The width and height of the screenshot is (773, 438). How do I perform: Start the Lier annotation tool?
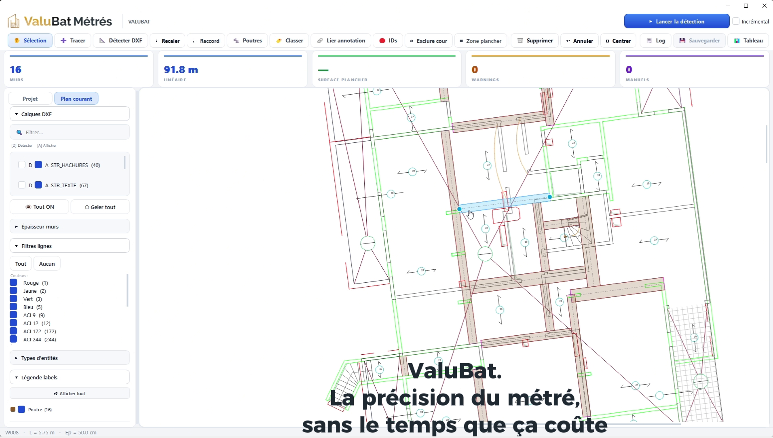(x=341, y=40)
